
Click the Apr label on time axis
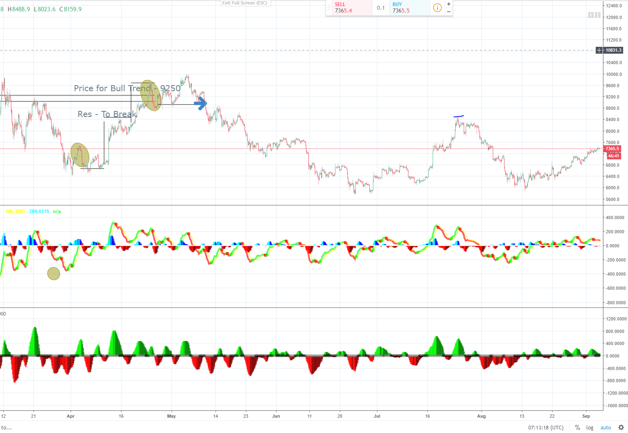tap(71, 416)
